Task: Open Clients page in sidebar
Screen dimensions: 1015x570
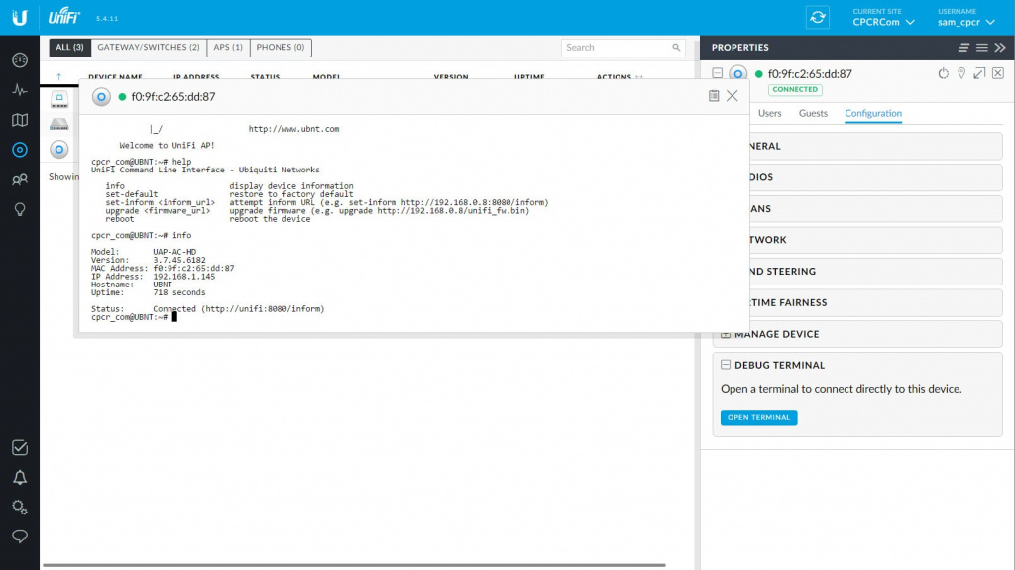Action: click(19, 179)
